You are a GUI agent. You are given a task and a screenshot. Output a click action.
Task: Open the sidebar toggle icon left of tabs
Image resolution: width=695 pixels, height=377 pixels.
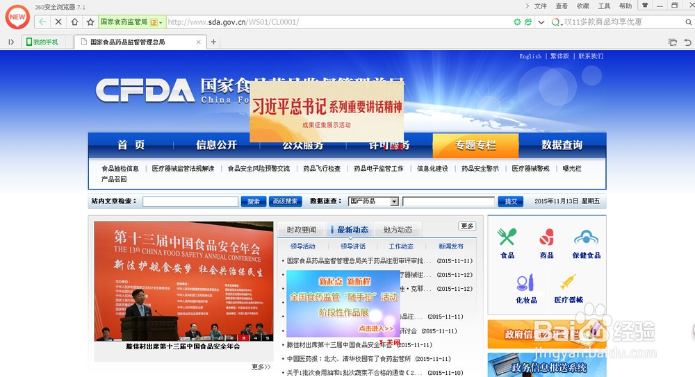[x=11, y=42]
